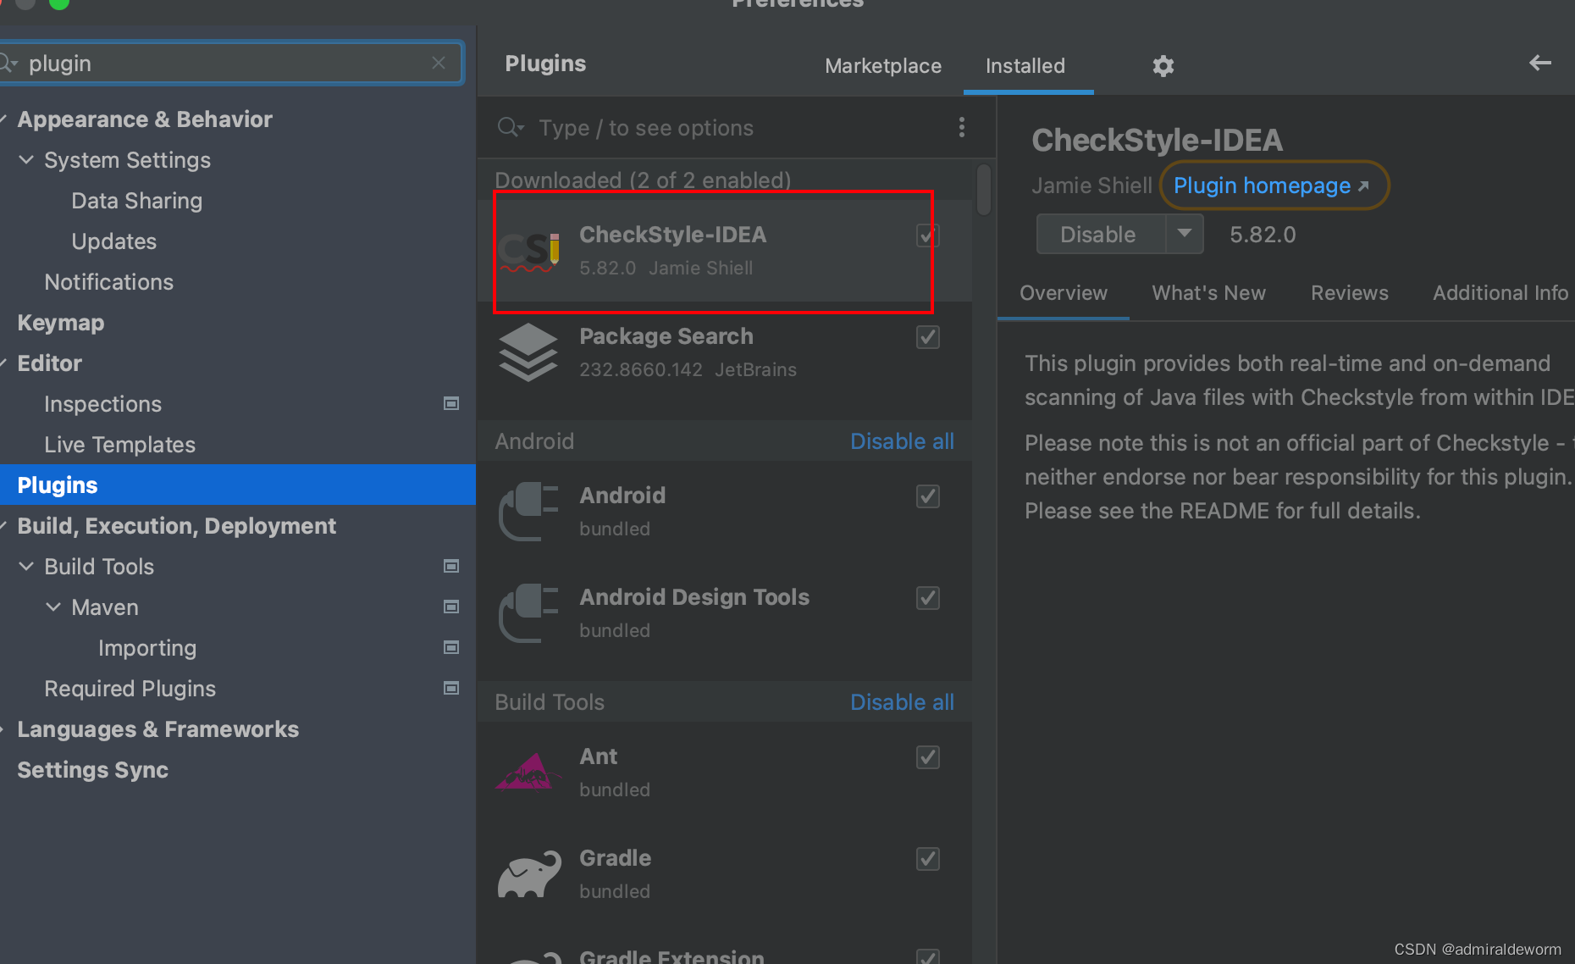This screenshot has width=1575, height=964.
Task: Select Keymap settings
Action: click(61, 323)
